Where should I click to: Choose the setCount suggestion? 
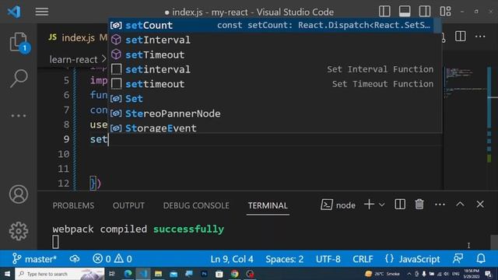click(275, 25)
